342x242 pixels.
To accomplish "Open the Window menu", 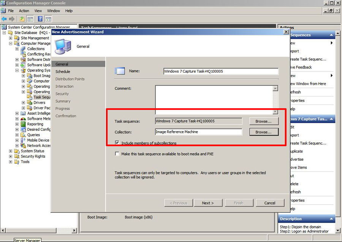I will [x=54, y=11].
